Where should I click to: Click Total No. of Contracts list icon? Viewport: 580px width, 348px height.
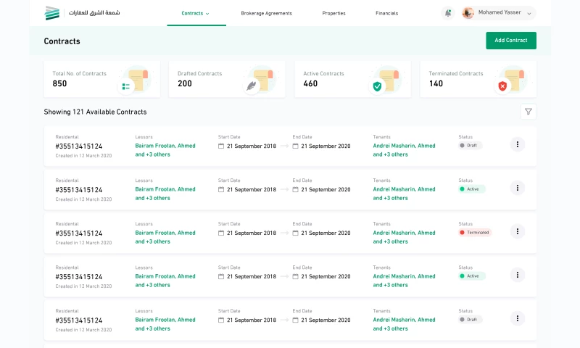pyautogui.click(x=126, y=86)
